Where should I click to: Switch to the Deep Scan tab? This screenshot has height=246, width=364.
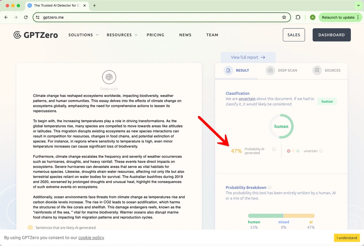click(282, 70)
